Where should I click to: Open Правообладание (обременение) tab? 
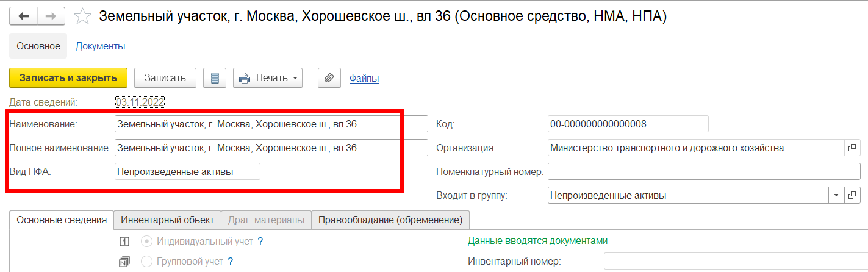[x=390, y=220]
